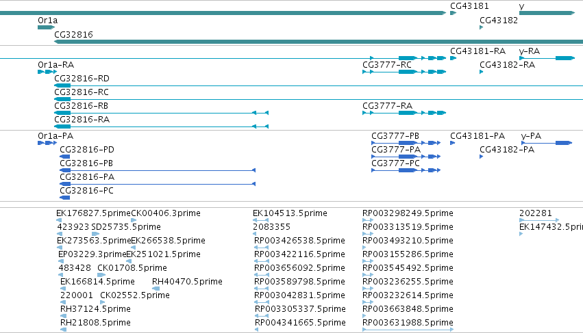Viewport: 583px width, 333px height.
Task: Select the EK266538.5prime EST label
Action: (168, 241)
